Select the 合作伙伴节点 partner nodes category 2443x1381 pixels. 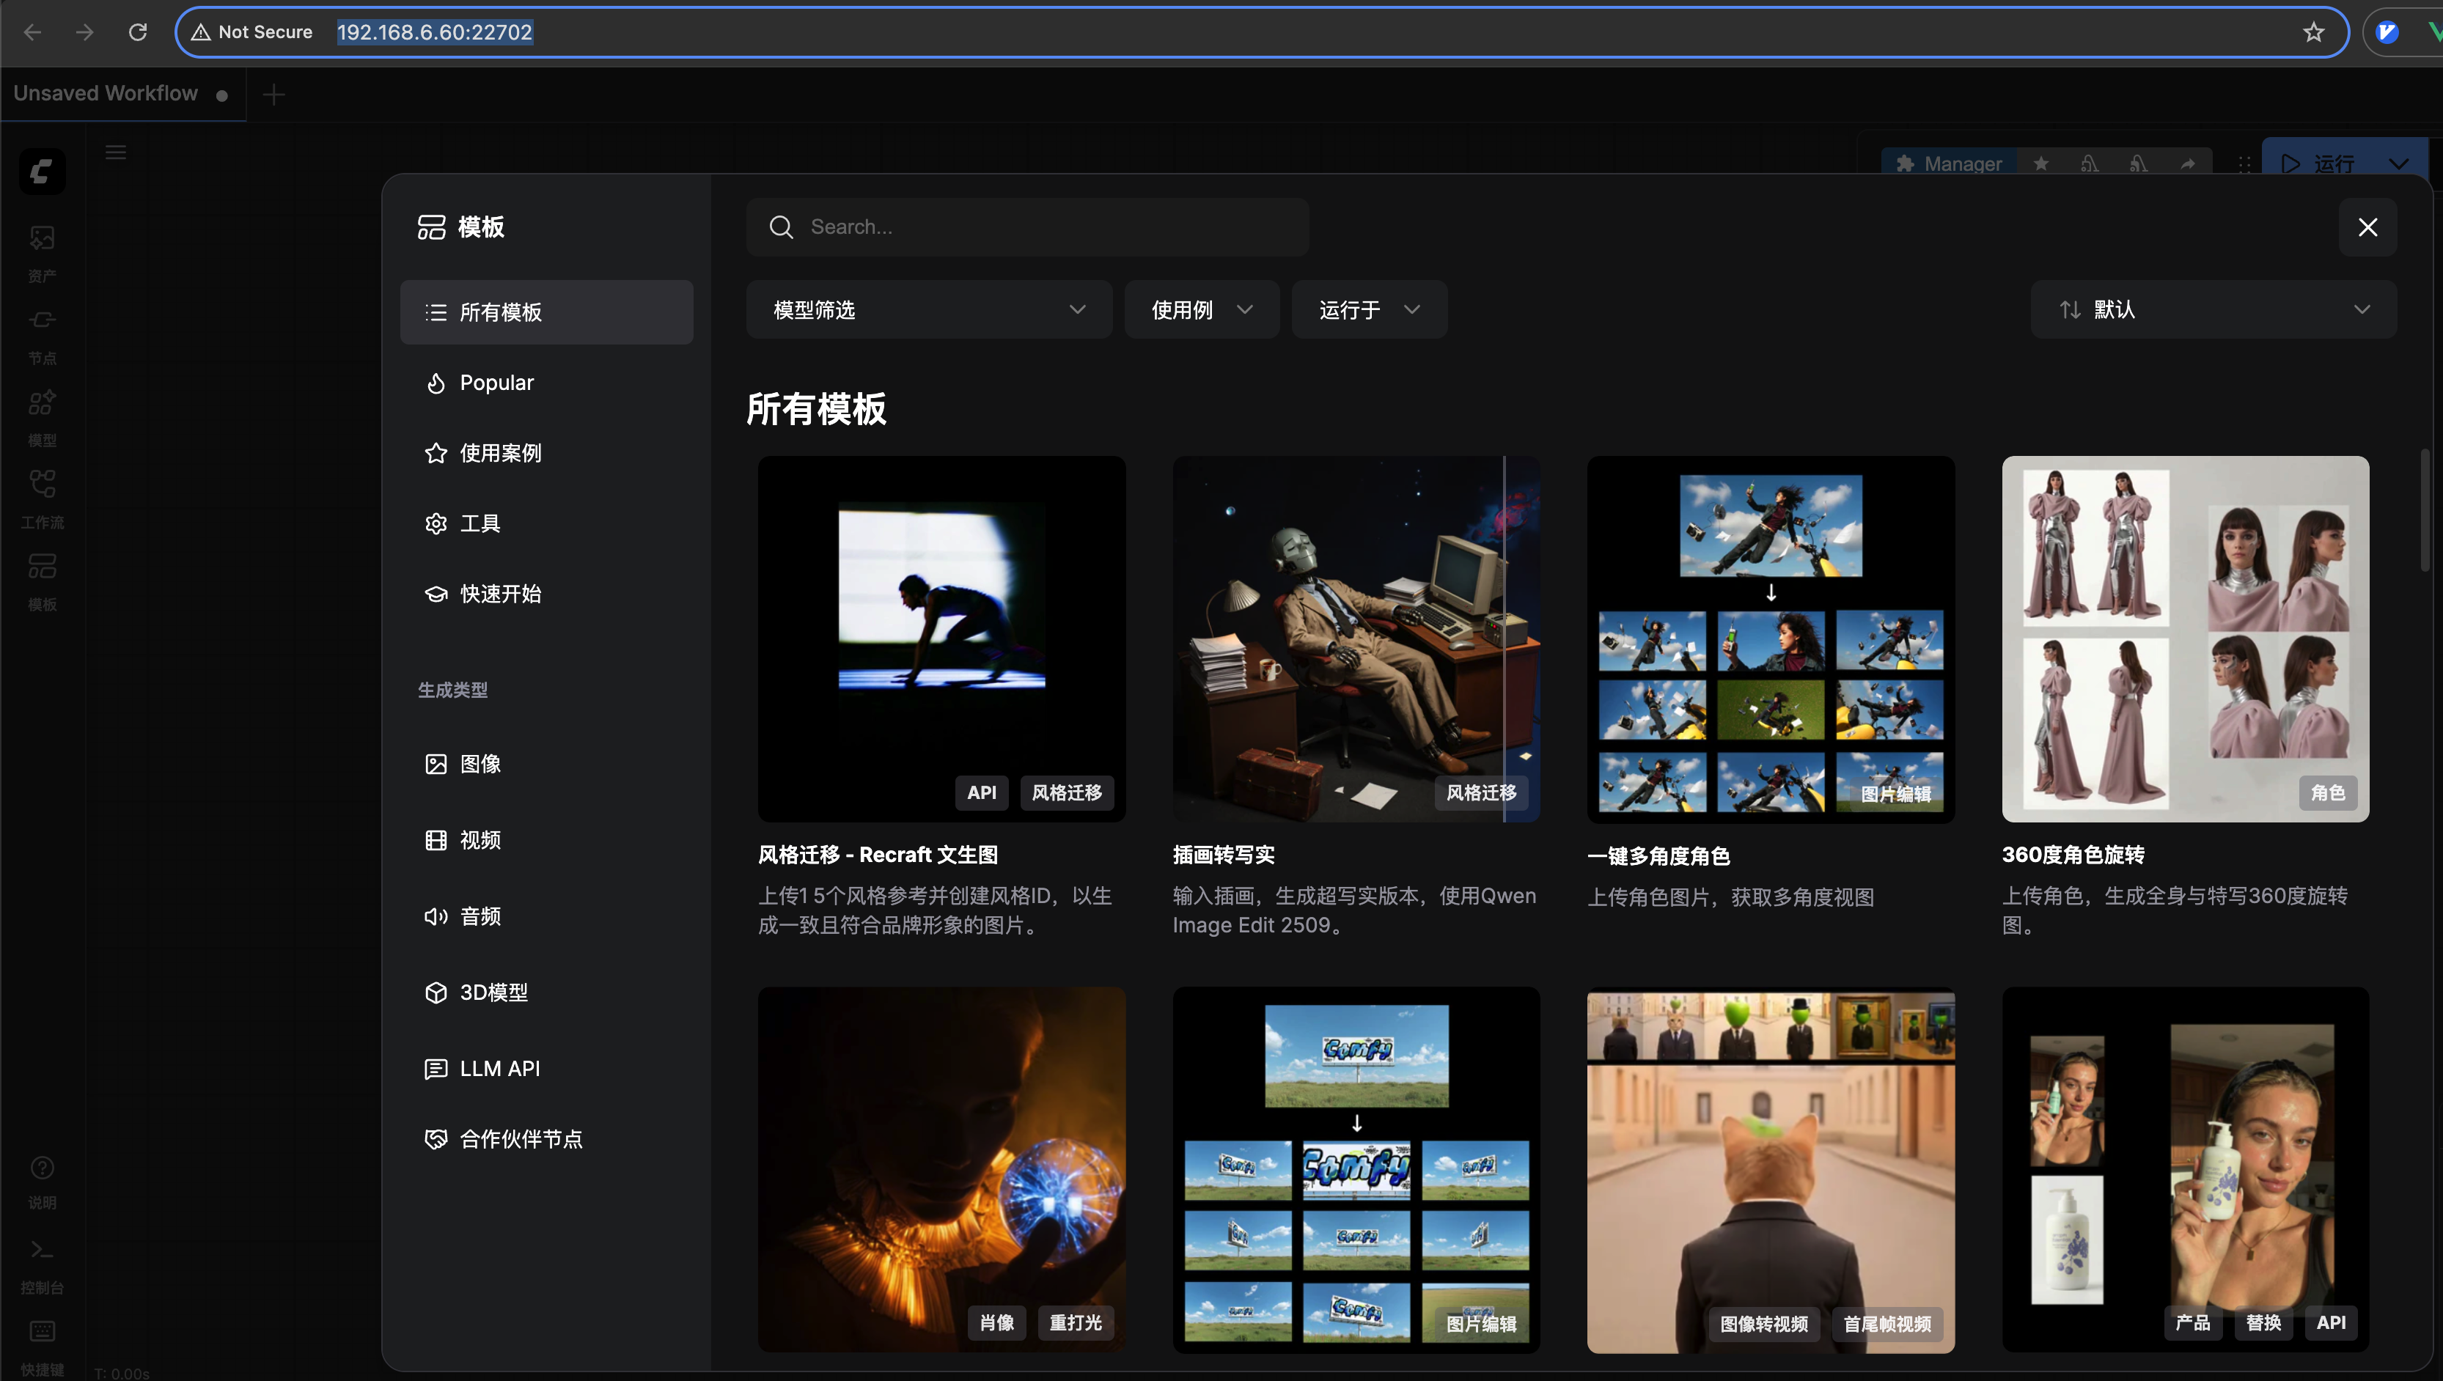(x=520, y=1139)
